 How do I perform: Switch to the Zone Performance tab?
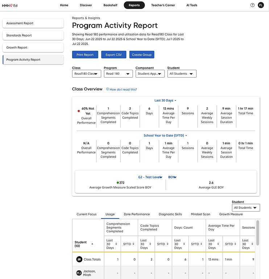pyautogui.click(x=137, y=214)
